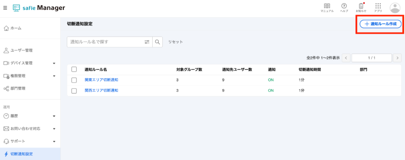The height and width of the screenshot is (160, 405).
Task: Click the リセット link
Action: [176, 42]
